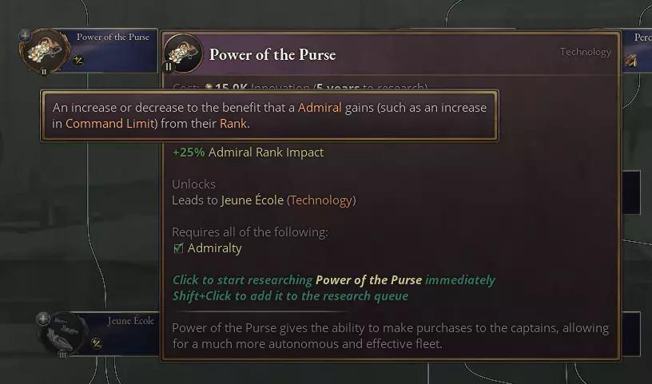Click the Jeune École link under Unlocks
Viewport: 652px width, 384px height.
pos(252,200)
